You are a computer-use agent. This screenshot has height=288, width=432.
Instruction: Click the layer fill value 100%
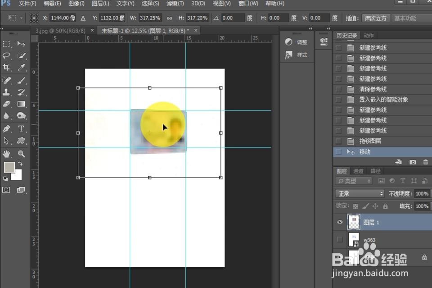pos(422,206)
